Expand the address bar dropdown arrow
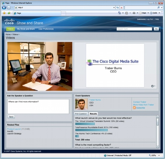Viewport: 165px width, 159px height. (x=114, y=8)
